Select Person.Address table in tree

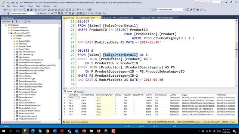tap(25, 76)
